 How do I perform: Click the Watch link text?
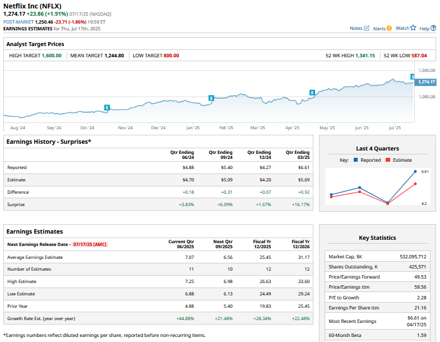tap(402, 28)
